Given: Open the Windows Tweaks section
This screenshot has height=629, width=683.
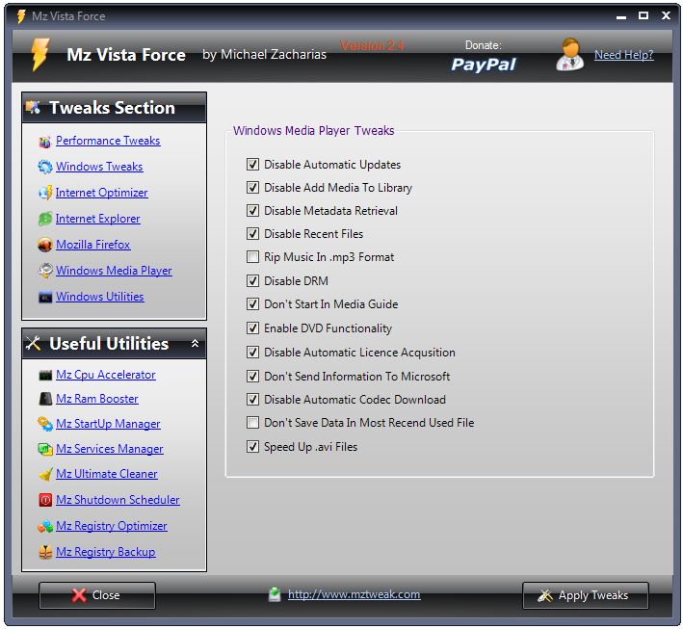Looking at the screenshot, I should (x=99, y=167).
